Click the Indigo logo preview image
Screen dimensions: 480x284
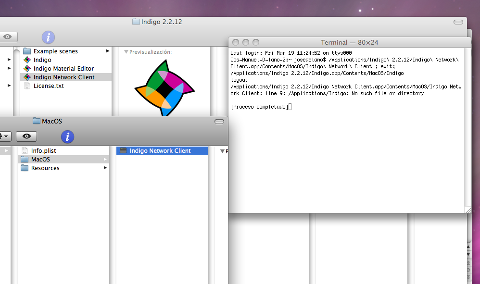tap(164, 88)
